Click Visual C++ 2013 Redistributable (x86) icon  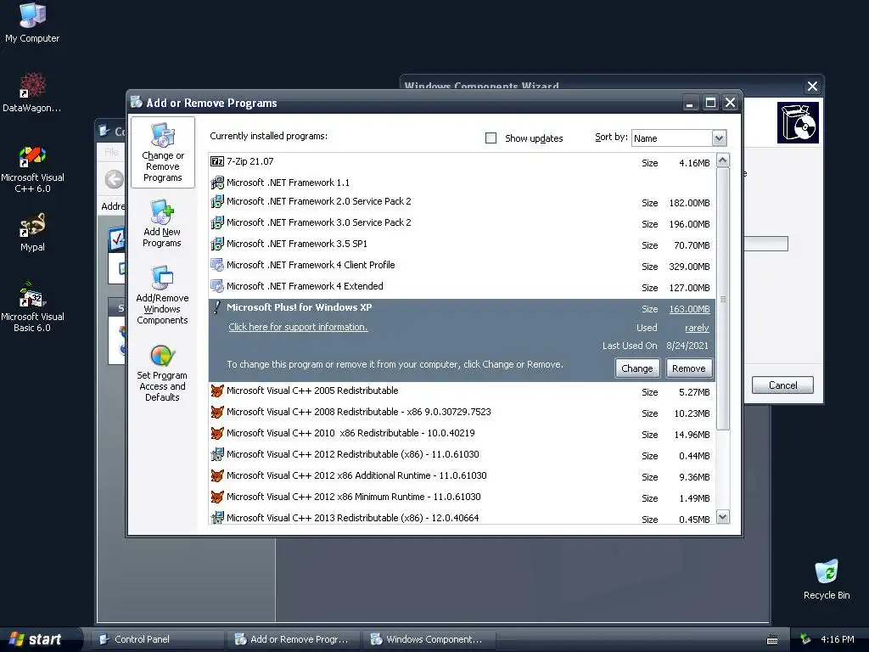tap(217, 518)
